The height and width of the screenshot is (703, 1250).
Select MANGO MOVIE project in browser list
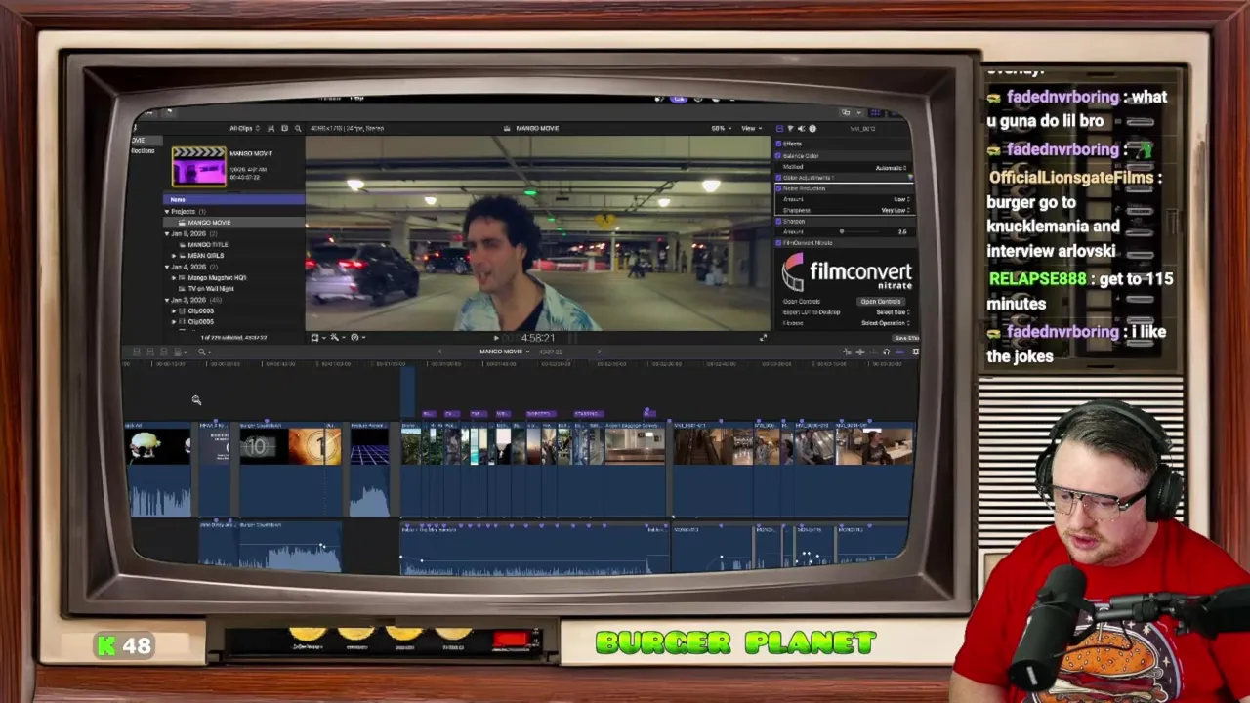(234, 223)
